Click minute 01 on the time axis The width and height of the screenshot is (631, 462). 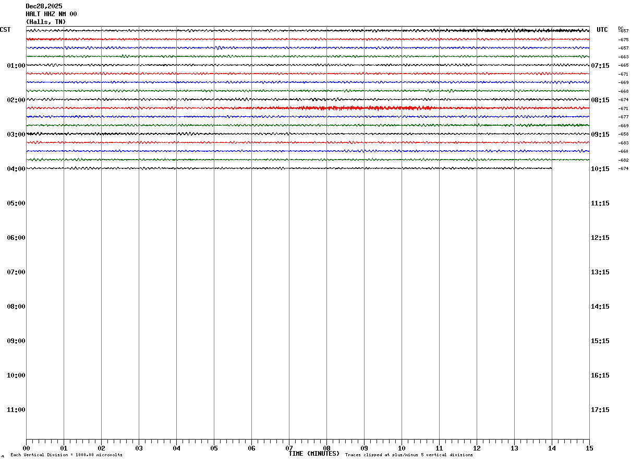(x=64, y=448)
